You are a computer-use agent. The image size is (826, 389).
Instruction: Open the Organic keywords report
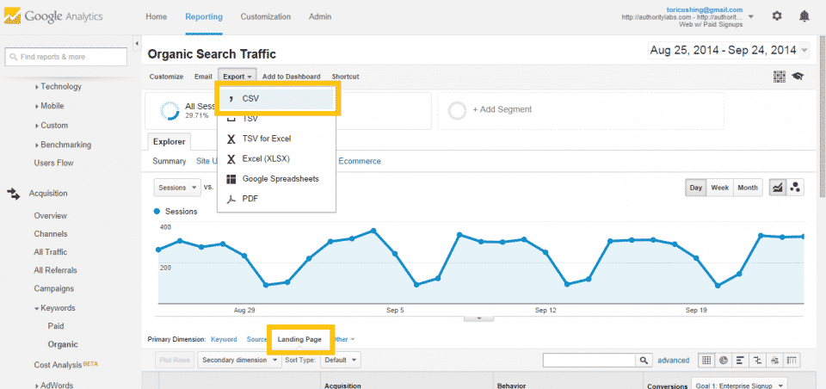tap(63, 344)
